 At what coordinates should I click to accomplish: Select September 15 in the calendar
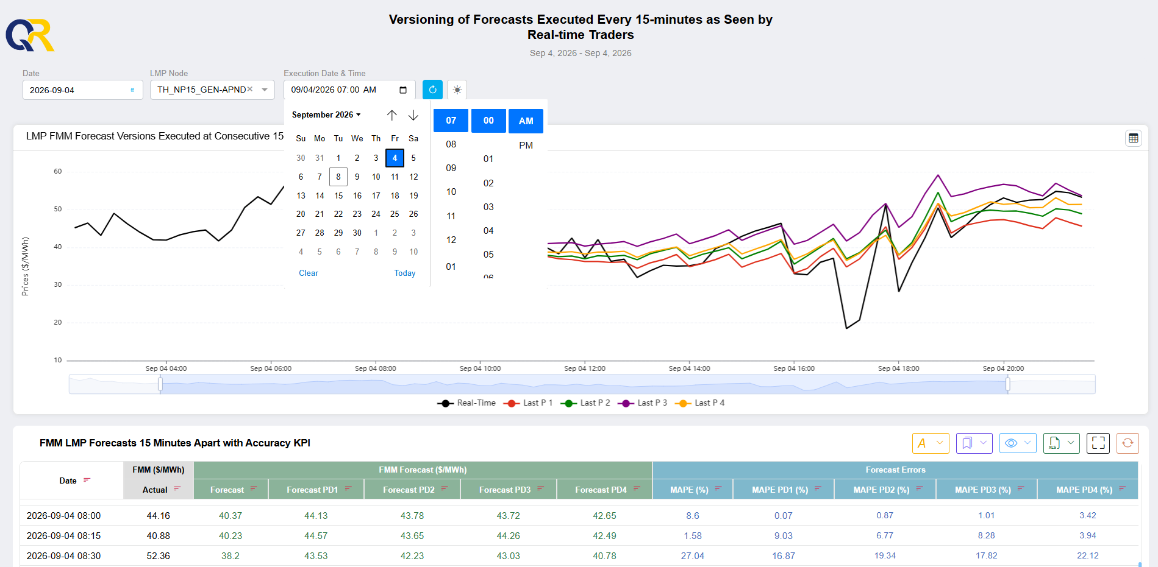point(338,195)
